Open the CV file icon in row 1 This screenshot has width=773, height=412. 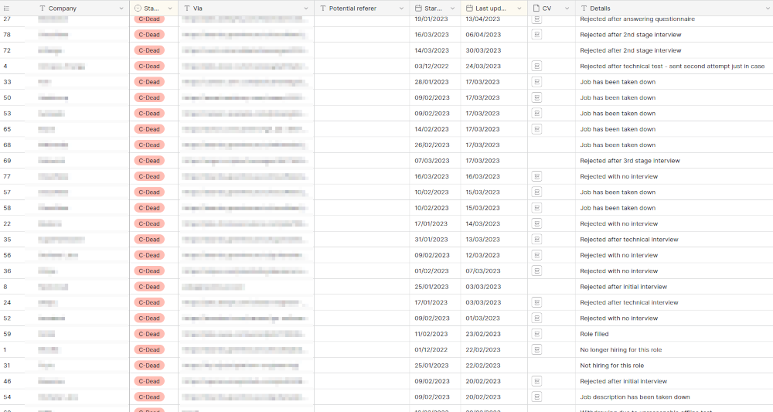tap(536, 350)
